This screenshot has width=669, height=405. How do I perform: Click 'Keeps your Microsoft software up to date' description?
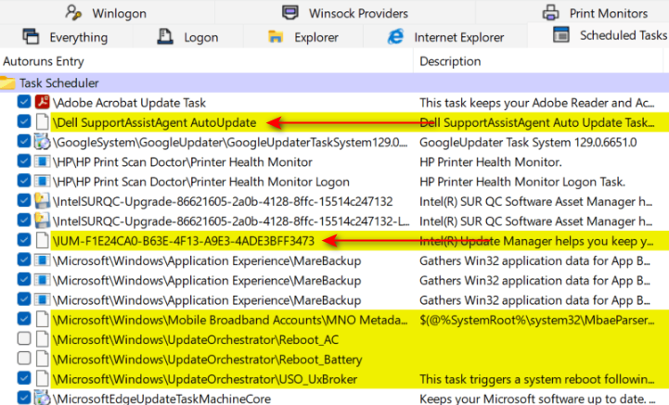[537, 399]
